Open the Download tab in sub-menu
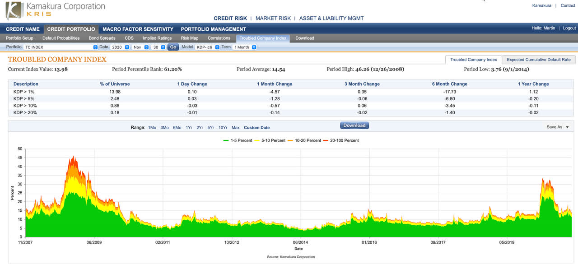Viewport: 578px width, 265px height. (305, 38)
